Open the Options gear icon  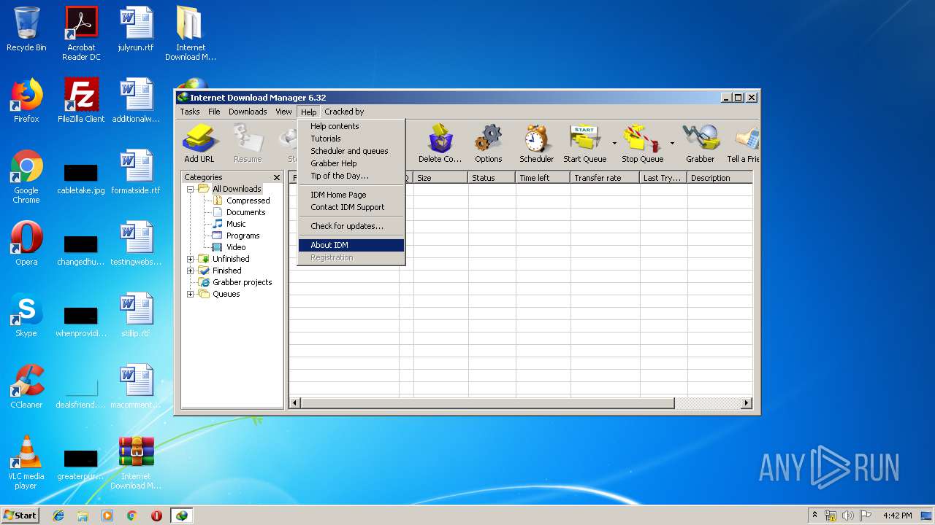pos(488,143)
